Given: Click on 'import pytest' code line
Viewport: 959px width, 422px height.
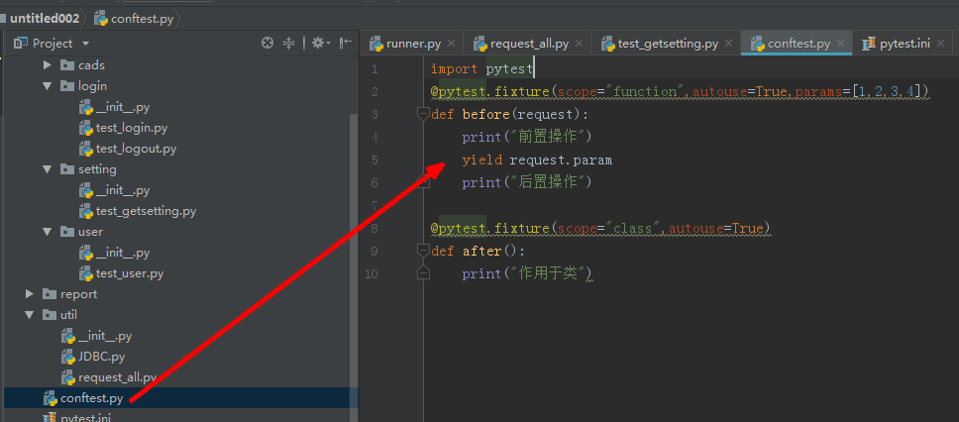Looking at the screenshot, I should point(481,69).
